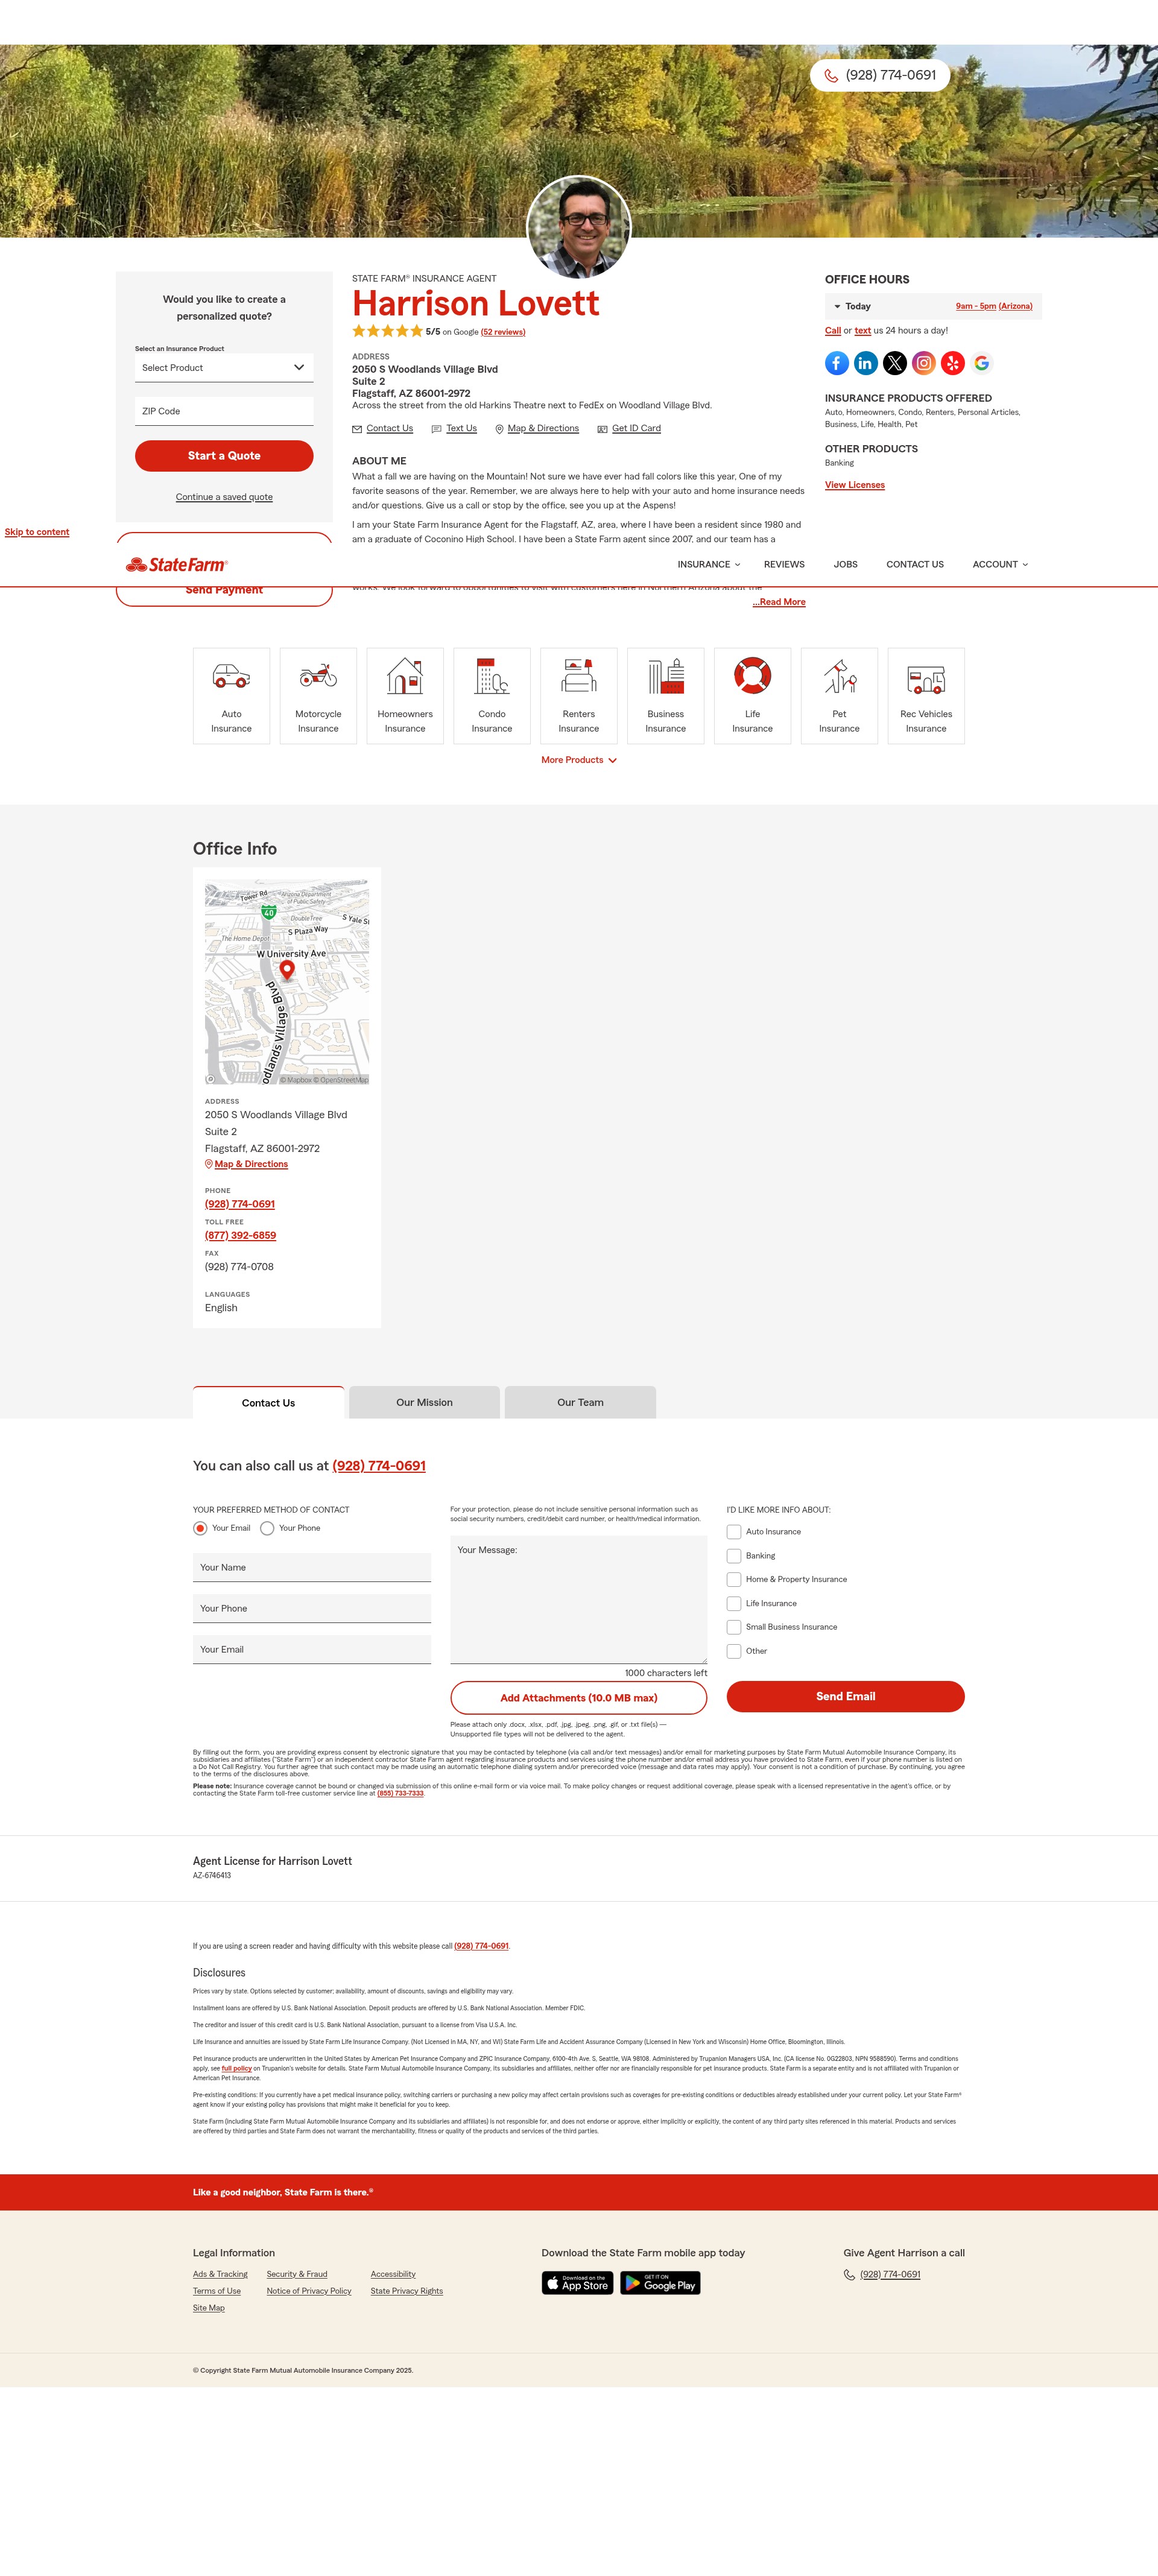Click into the ZIP Code field

click(x=224, y=411)
